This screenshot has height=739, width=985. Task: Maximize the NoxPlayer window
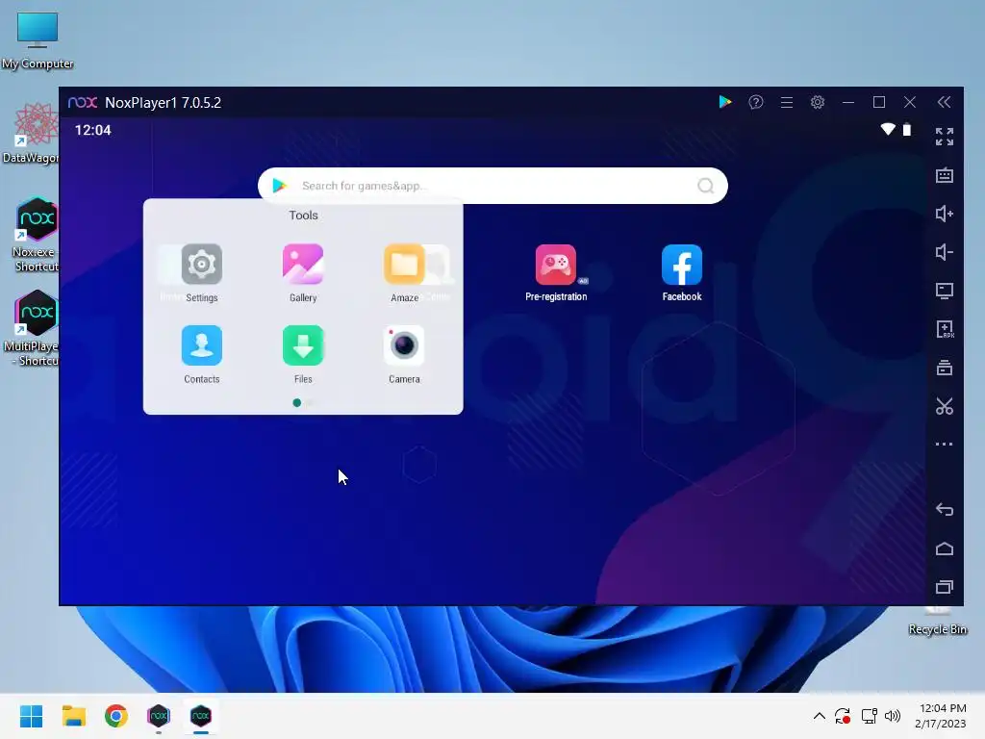879,102
